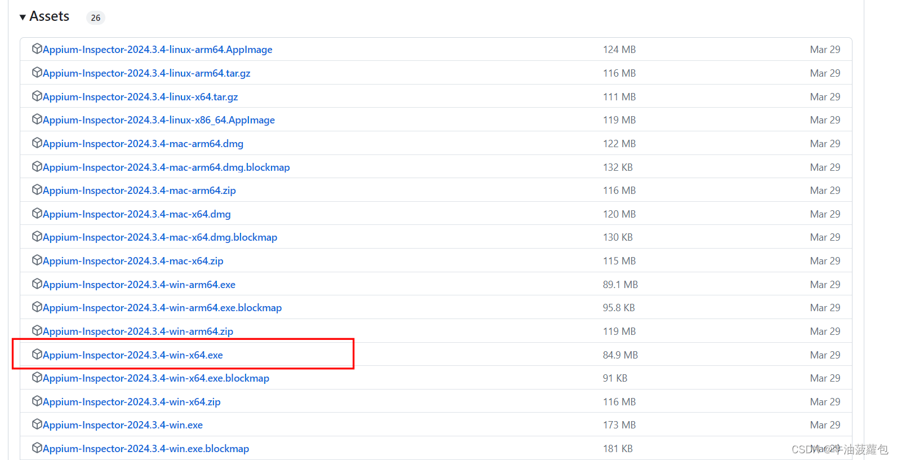
Task: Click the 120 MB size value
Action: pos(619,214)
